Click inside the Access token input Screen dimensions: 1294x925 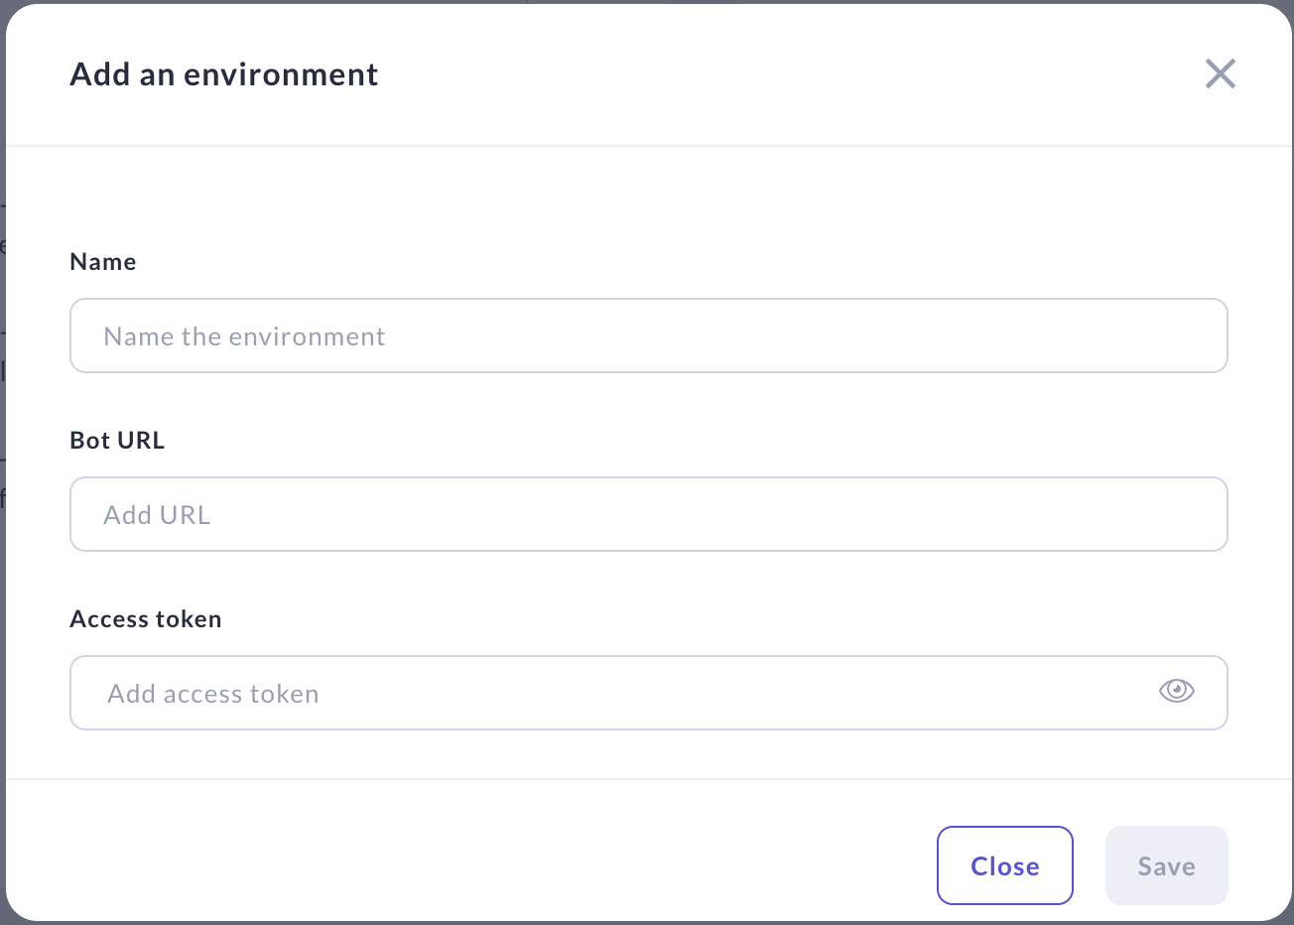615,694
